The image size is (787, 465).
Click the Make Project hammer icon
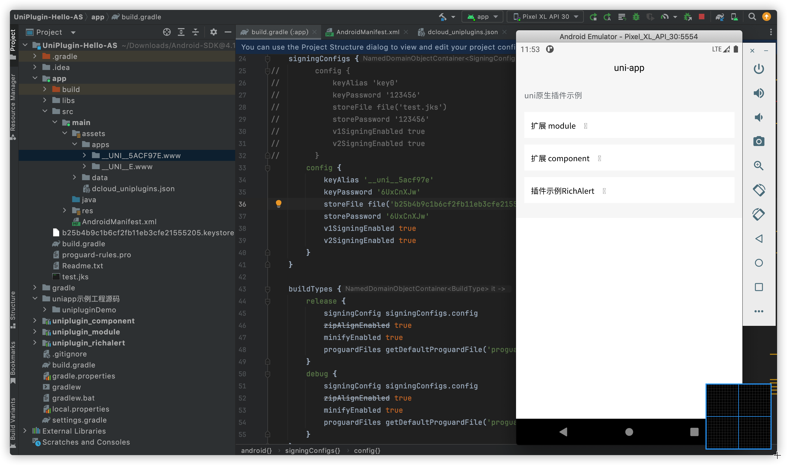tap(443, 17)
